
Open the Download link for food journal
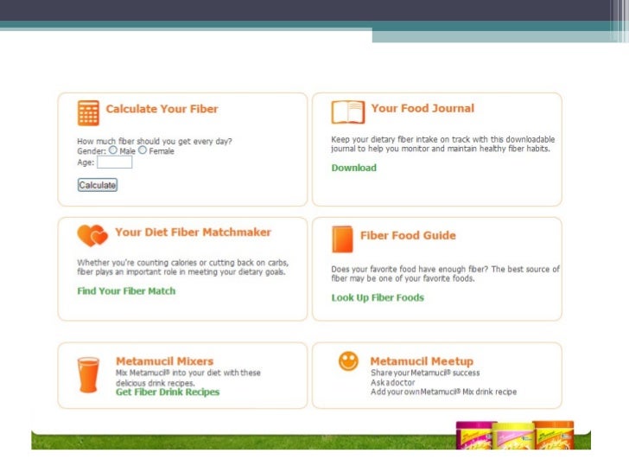point(354,168)
